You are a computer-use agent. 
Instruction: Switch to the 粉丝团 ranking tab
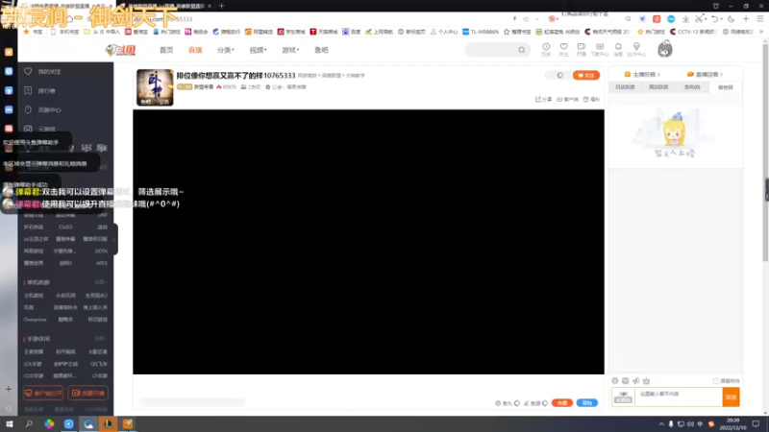point(726,87)
